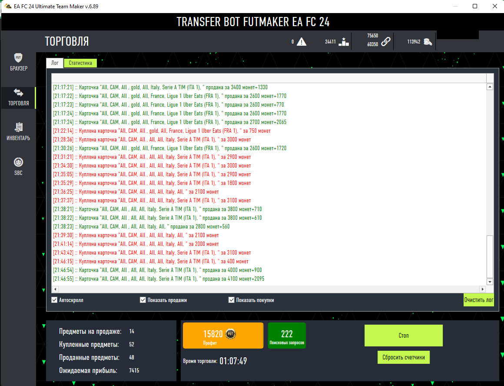504x386 pixels.
Task: Click the trading time 01:07:49
Action: coord(233,361)
